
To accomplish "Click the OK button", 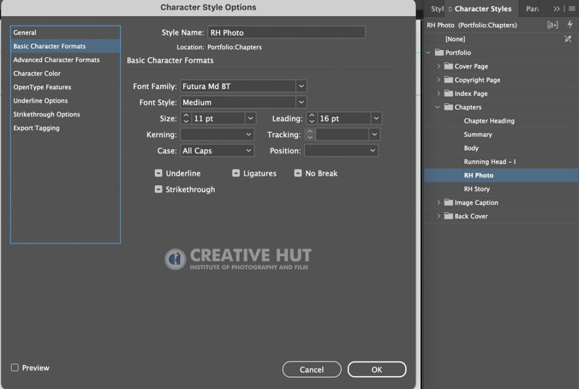I will tap(377, 369).
